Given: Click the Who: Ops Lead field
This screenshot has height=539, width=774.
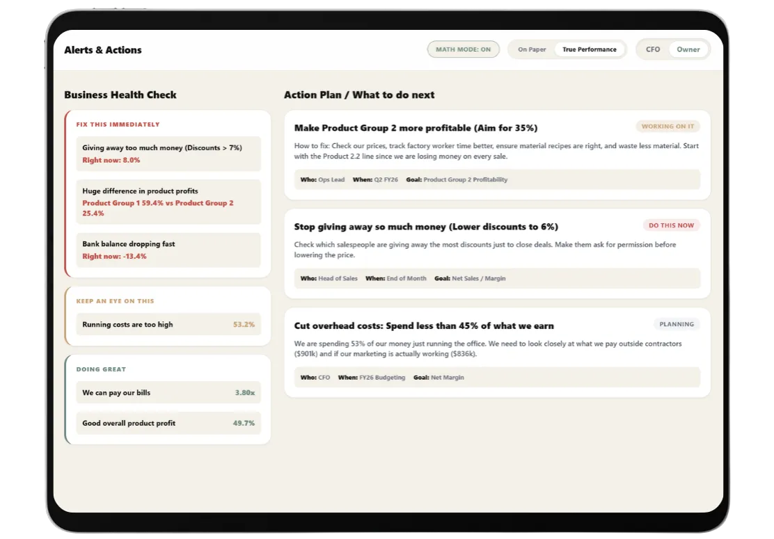Looking at the screenshot, I should click(322, 179).
